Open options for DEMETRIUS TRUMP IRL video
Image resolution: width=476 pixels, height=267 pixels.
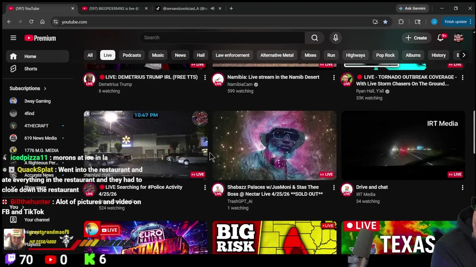205,78
